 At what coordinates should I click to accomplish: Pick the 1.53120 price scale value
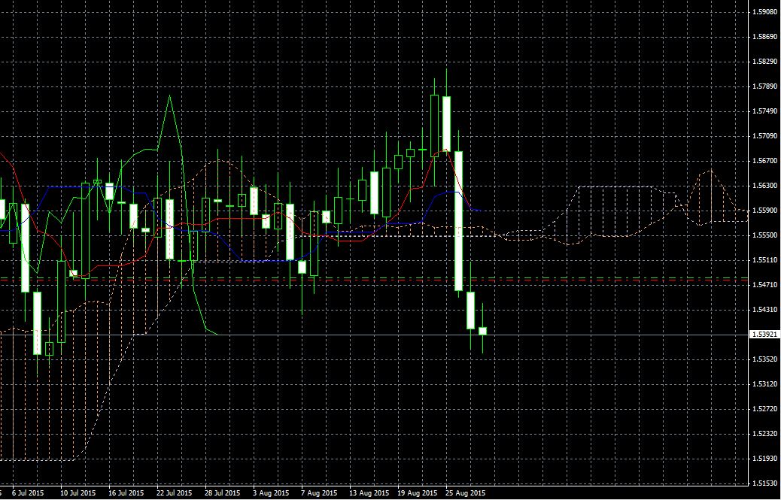click(x=765, y=383)
